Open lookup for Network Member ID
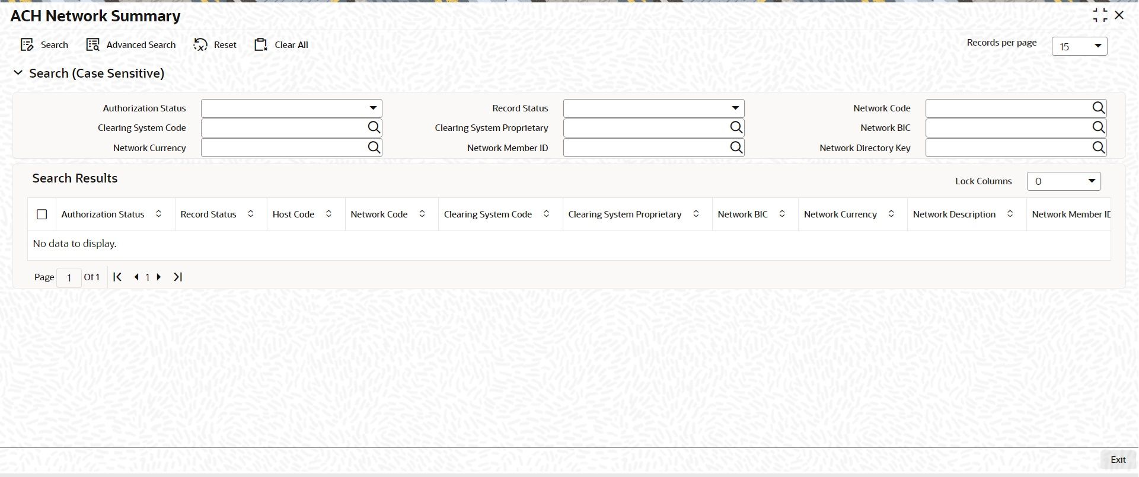 [736, 148]
